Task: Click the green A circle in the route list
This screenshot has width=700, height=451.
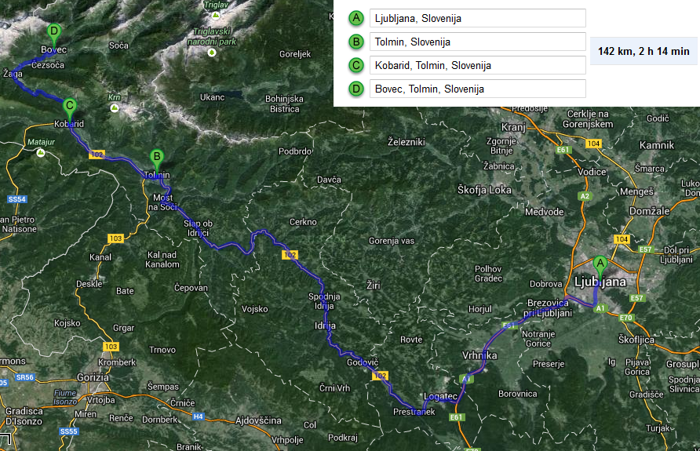Action: [x=357, y=18]
